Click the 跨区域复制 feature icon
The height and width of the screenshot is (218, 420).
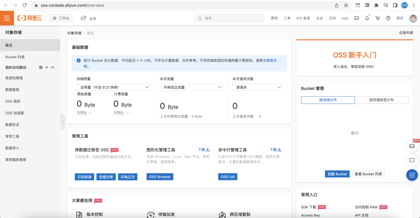click(x=222, y=215)
